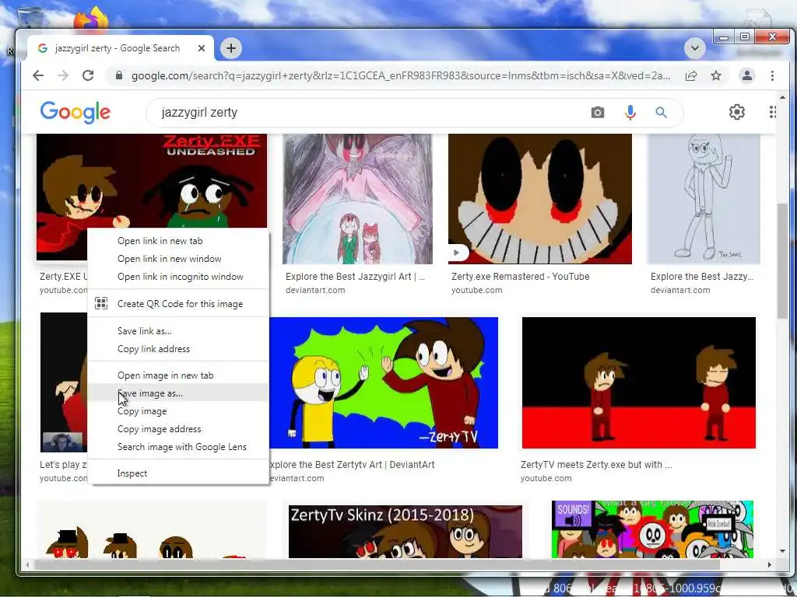Choose Open image in new tab
Viewport: 797px width, 597px height.
(178, 375)
